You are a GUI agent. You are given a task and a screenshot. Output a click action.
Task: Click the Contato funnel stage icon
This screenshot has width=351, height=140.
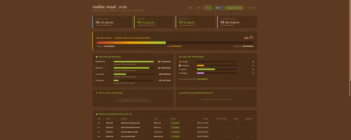click(180, 62)
